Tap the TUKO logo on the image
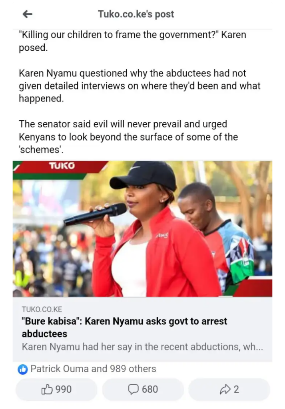285x409 pixels. coord(62,166)
